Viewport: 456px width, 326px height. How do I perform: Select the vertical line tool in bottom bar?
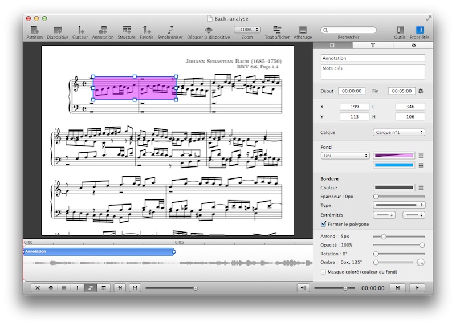[x=77, y=288]
